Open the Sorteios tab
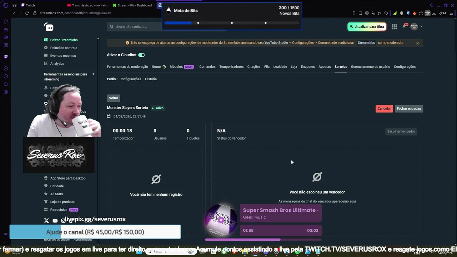Image resolution: width=457 pixels, height=257 pixels. [x=341, y=67]
